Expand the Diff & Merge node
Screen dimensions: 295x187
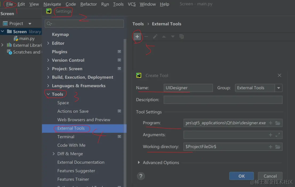[54, 154]
